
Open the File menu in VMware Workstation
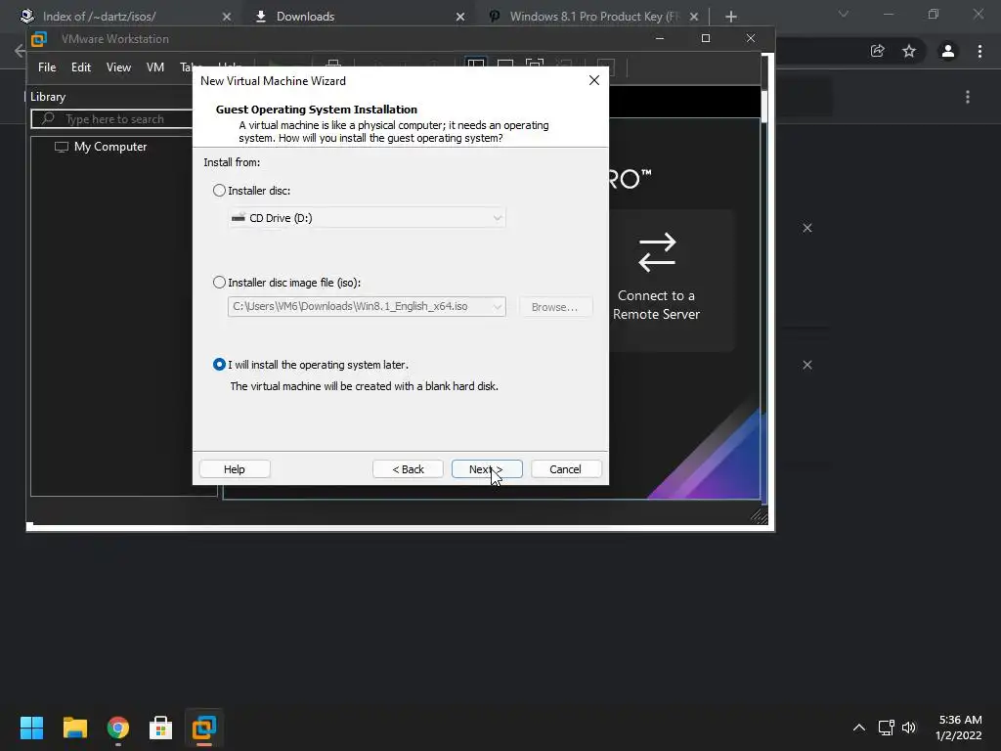coord(47,67)
